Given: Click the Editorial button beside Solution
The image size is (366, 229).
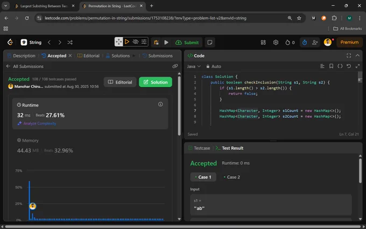Looking at the screenshot, I should (x=120, y=82).
